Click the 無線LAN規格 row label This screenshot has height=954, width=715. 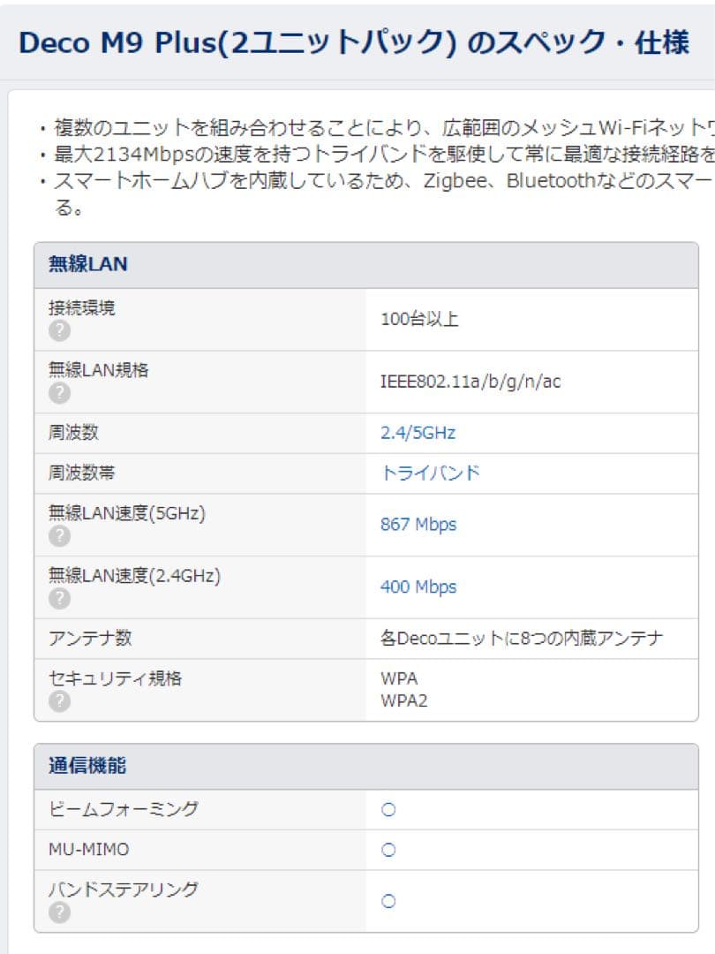coord(99,370)
